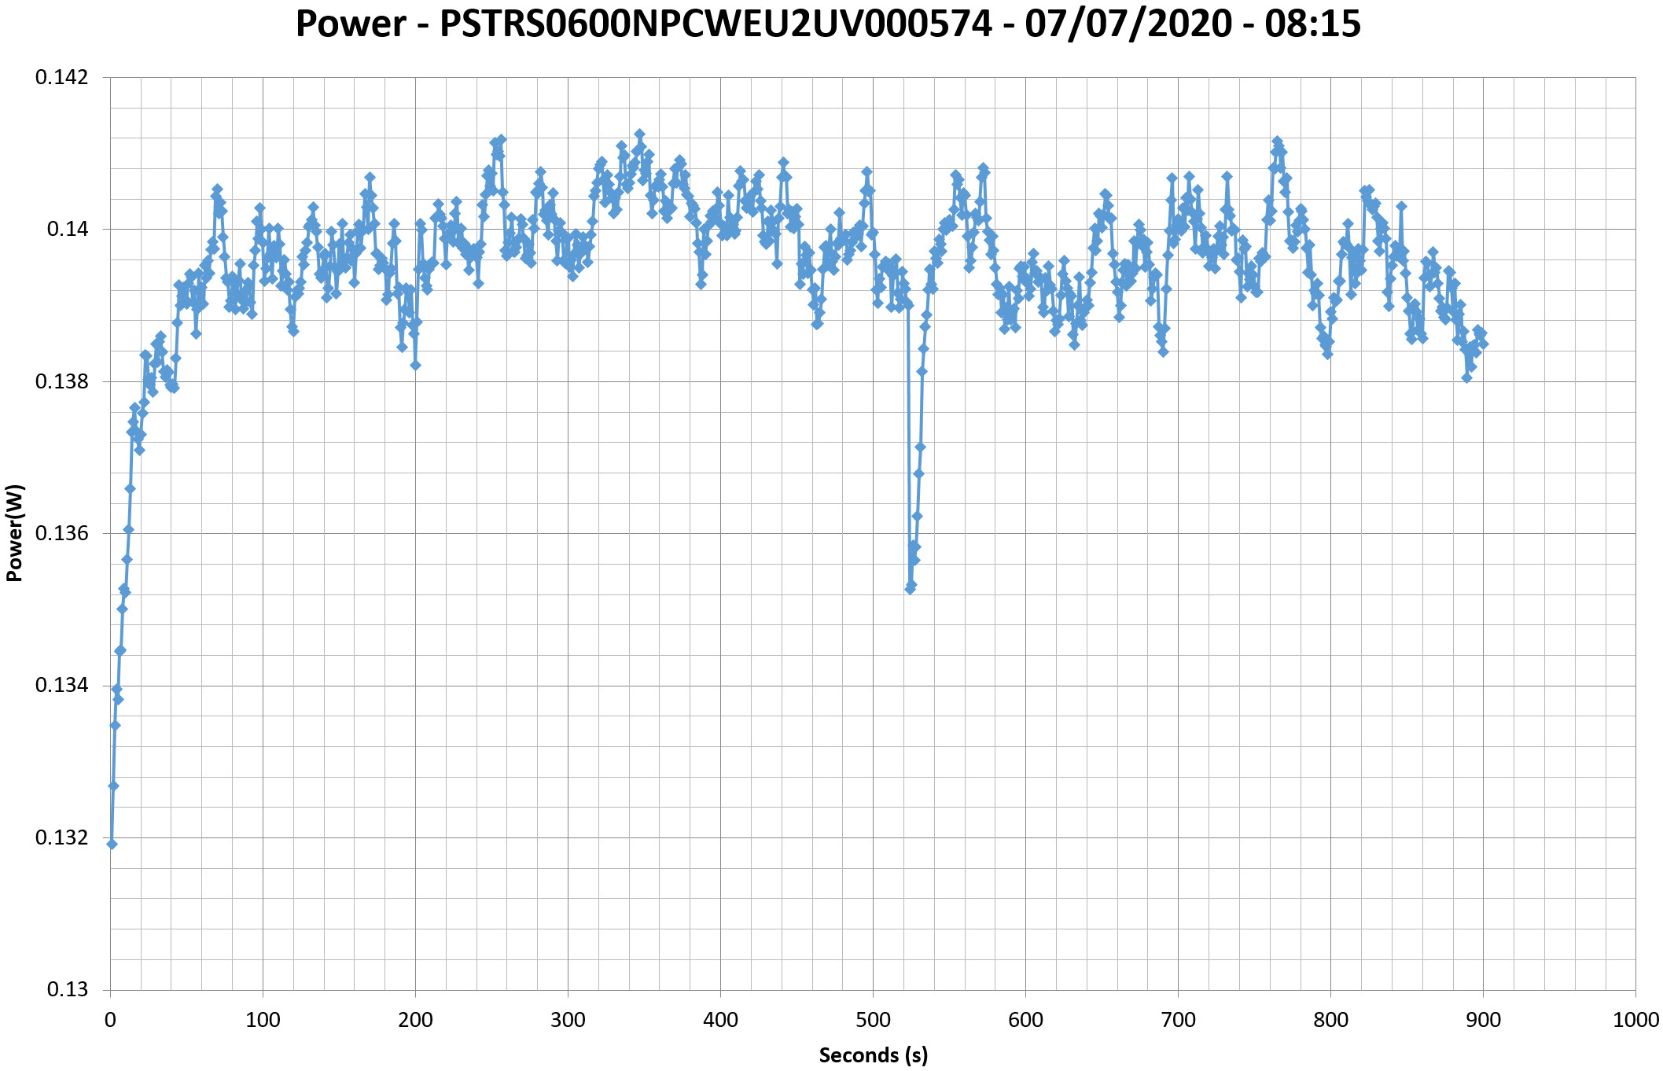This screenshot has height=1071, width=1663.
Task: Click the 300 x-axis tick label
Action: [567, 1021]
